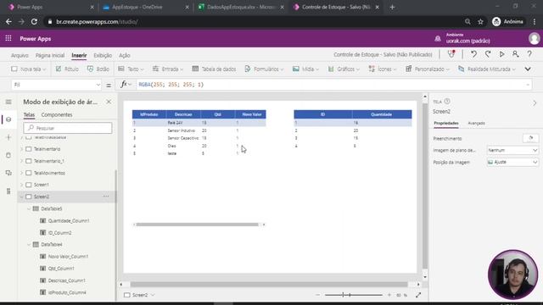
Task: Open Imagem de plano dropdown Nenhum
Action: pyautogui.click(x=512, y=150)
